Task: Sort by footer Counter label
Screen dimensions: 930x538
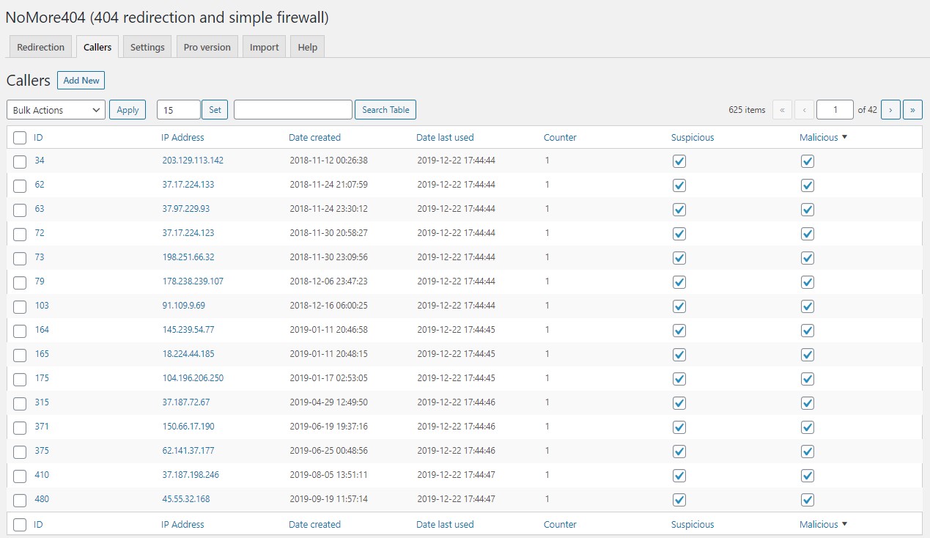Action: point(560,524)
